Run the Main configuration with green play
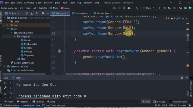The height and width of the screenshot is (108, 193). (160, 8)
